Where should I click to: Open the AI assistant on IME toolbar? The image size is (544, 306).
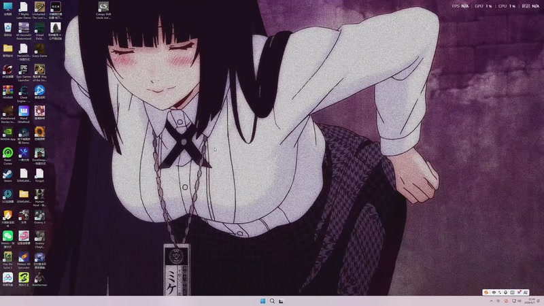pos(525,292)
